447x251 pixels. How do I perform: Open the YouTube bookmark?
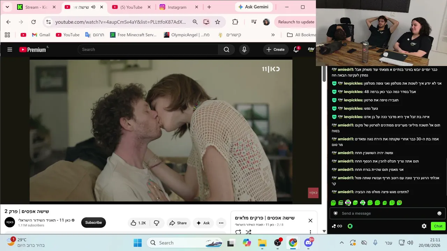[x=68, y=35]
